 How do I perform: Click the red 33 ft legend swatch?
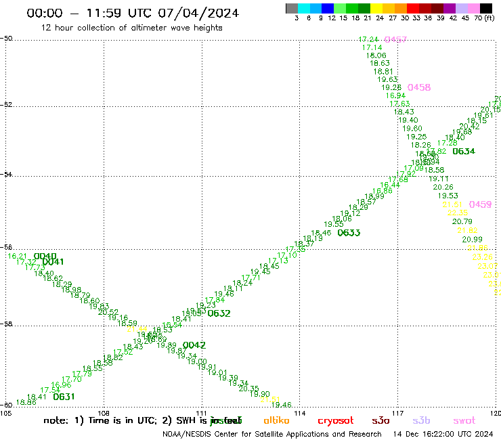click(x=413, y=8)
